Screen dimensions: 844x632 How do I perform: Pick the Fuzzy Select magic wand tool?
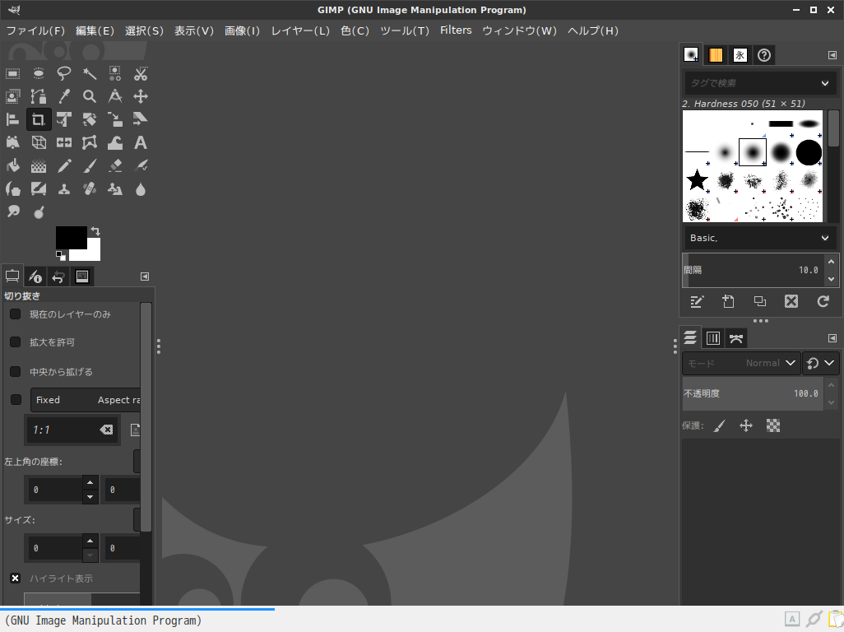pyautogui.click(x=90, y=73)
